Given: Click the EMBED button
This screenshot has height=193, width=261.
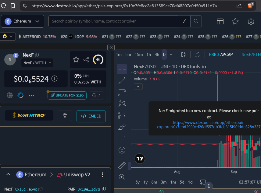Looking at the screenshot, I should (x=91, y=116).
